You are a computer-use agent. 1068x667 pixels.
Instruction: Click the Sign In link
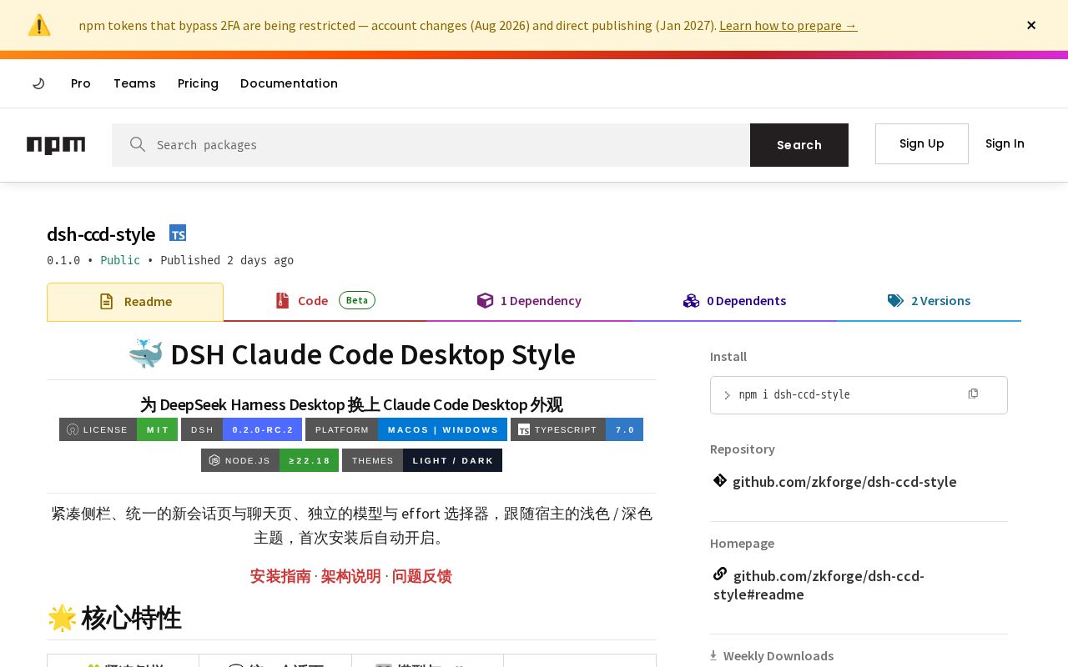coord(1005,143)
